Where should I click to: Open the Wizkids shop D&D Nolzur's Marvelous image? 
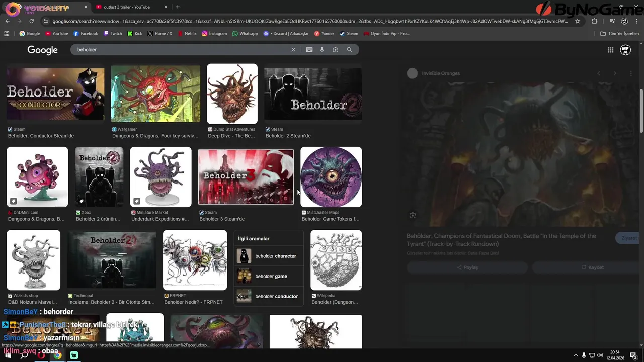tap(33, 260)
